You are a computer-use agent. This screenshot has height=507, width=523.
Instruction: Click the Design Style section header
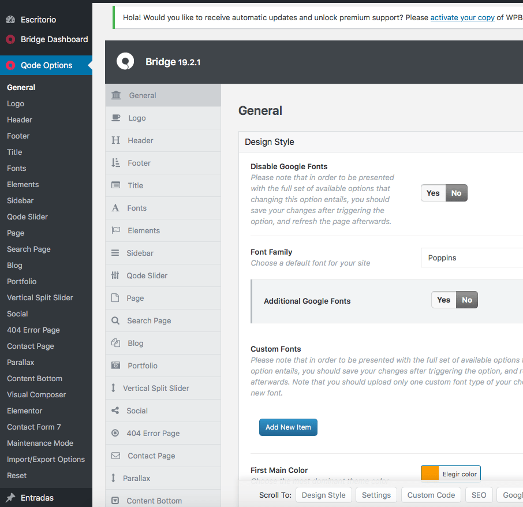380,141
